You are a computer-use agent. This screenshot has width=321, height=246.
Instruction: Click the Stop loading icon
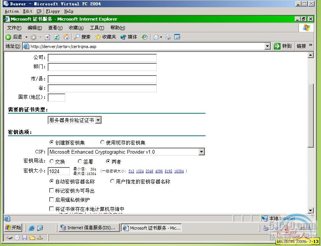[x=48, y=37]
